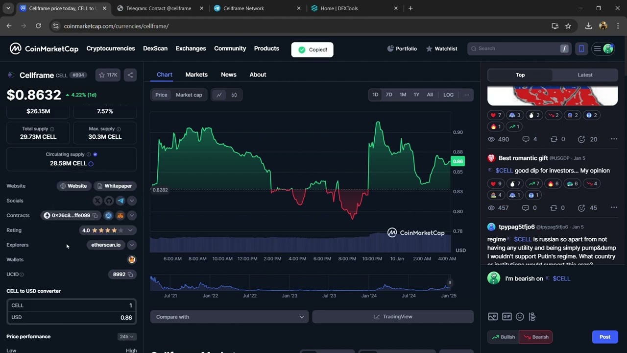Viewport: 627px width, 353px height.
Task: Open Chrome tab search dropdown
Action: 8,8
